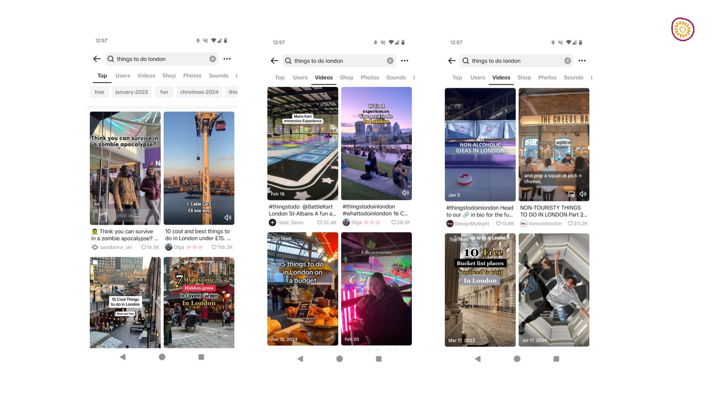
Task: Like the DesignMyNight video
Action: 498,224
